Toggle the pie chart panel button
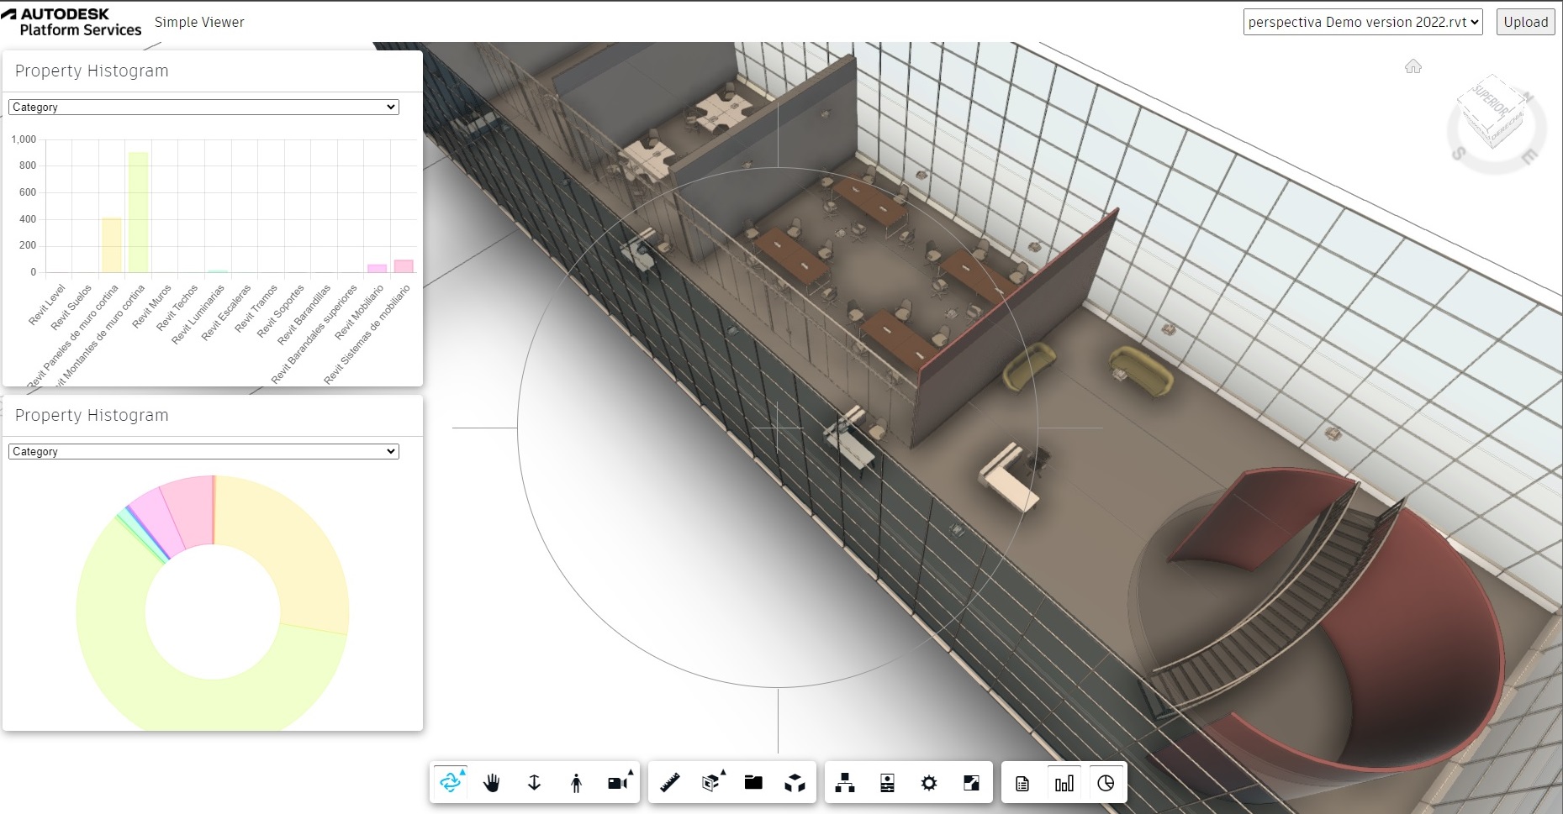 click(x=1106, y=782)
